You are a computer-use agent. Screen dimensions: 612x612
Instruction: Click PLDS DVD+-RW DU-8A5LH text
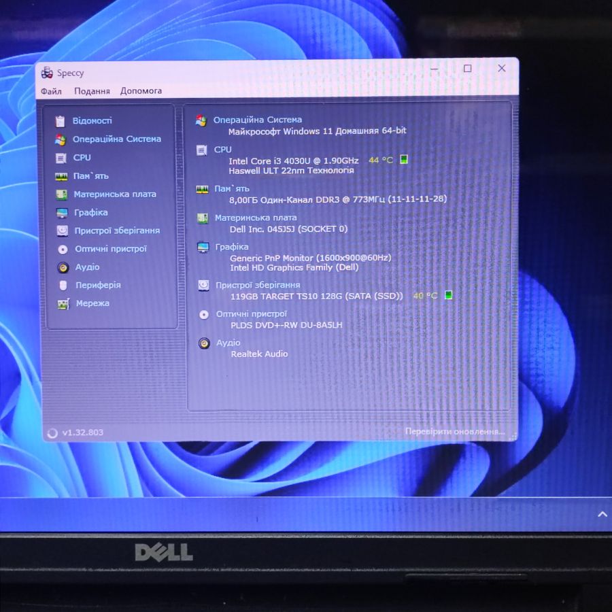[x=286, y=325]
